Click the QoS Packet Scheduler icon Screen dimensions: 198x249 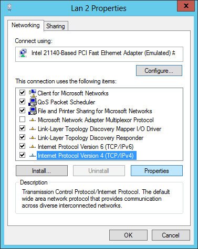33,102
